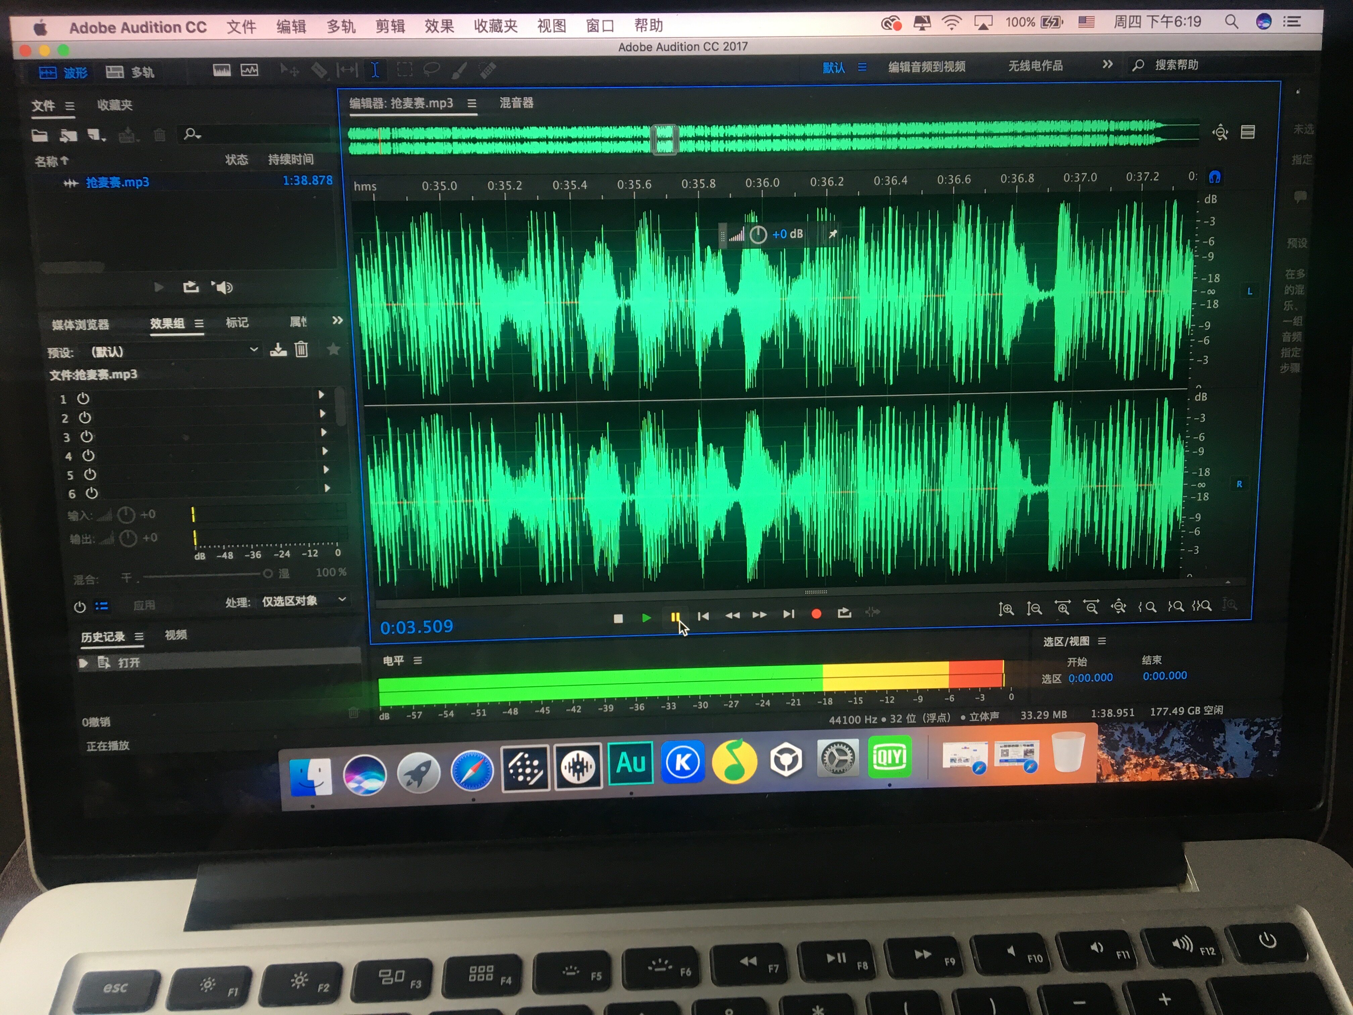Toggle effects rack main power button
The height and width of the screenshot is (1015, 1353).
80,607
